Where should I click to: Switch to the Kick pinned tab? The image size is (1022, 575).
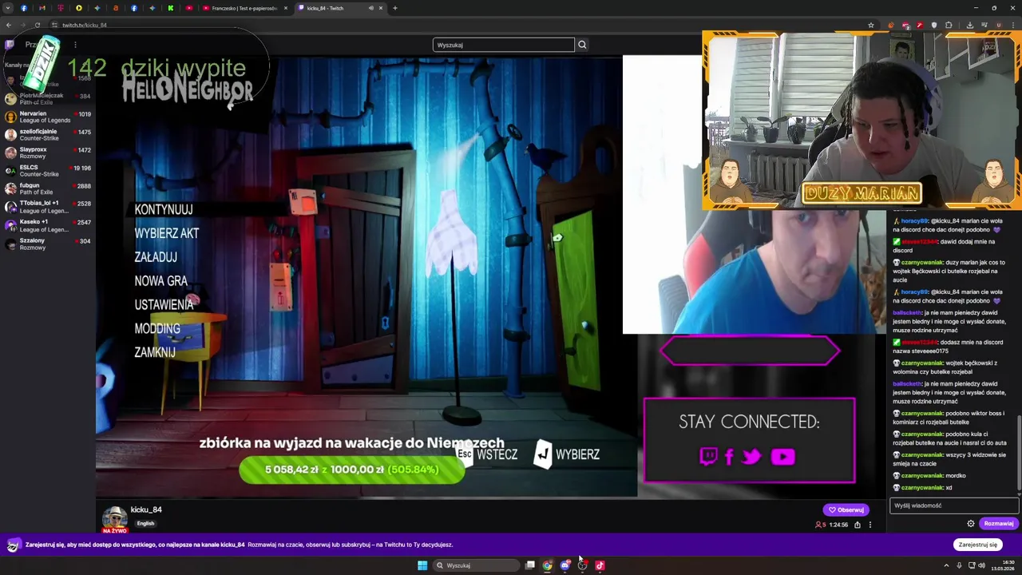[171, 8]
